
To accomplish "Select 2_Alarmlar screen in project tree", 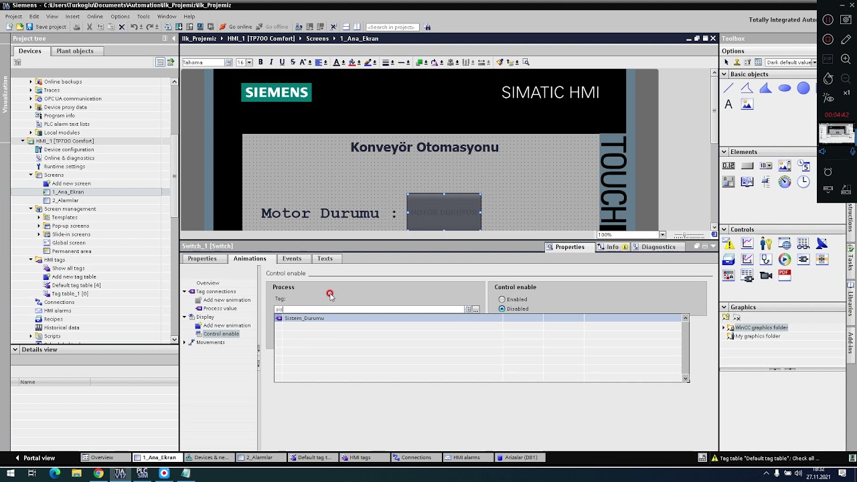I will tap(65, 200).
